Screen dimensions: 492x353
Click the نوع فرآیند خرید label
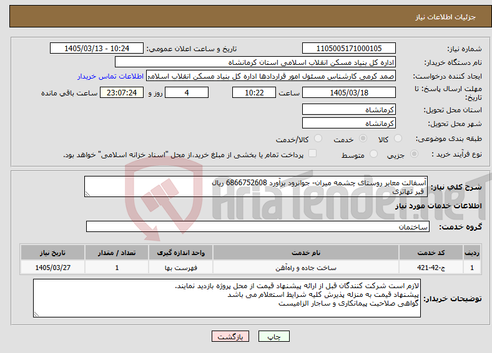click(456, 154)
